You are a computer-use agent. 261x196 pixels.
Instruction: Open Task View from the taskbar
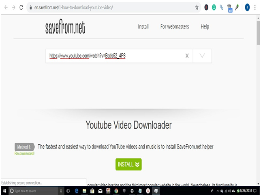(68, 191)
